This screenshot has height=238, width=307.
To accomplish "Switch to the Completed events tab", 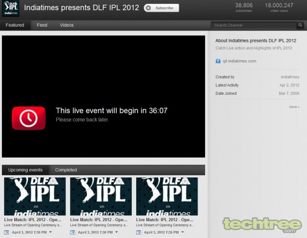I will (66, 170).
